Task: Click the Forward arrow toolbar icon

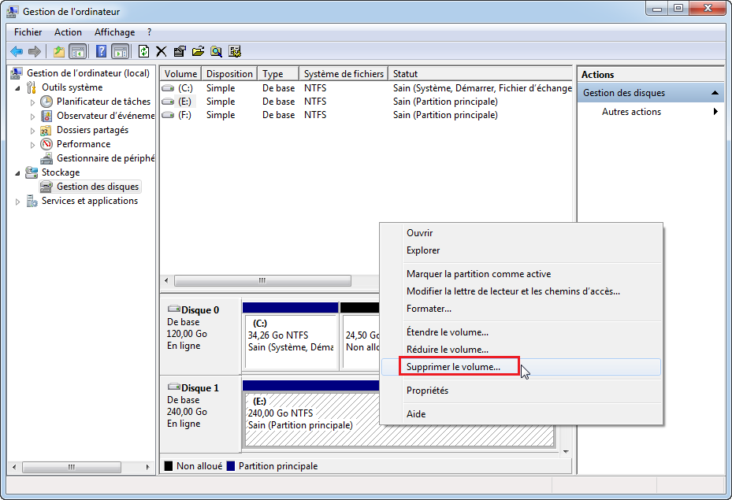Action: [x=35, y=51]
